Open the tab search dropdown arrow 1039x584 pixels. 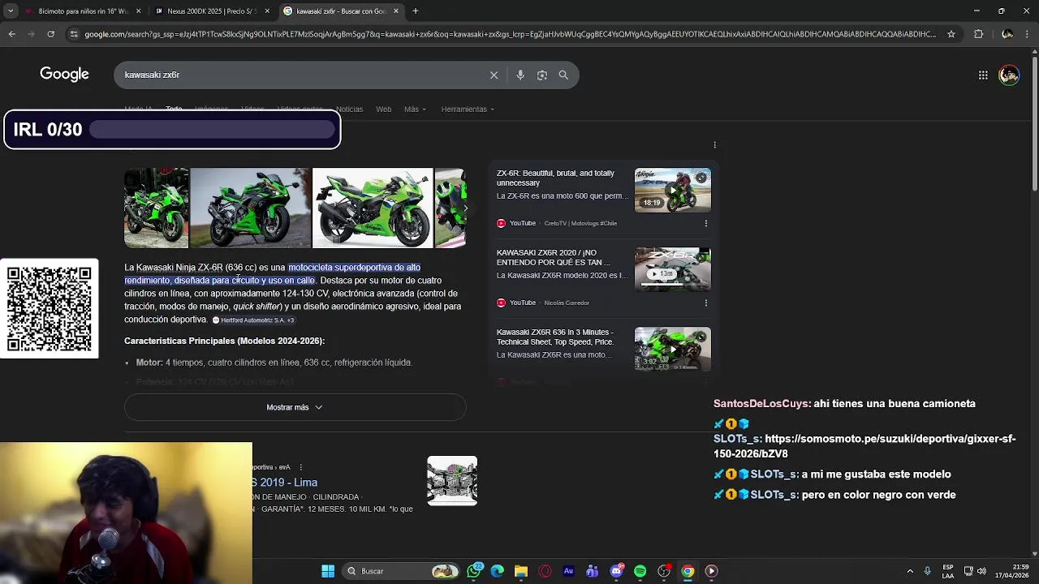(x=11, y=11)
